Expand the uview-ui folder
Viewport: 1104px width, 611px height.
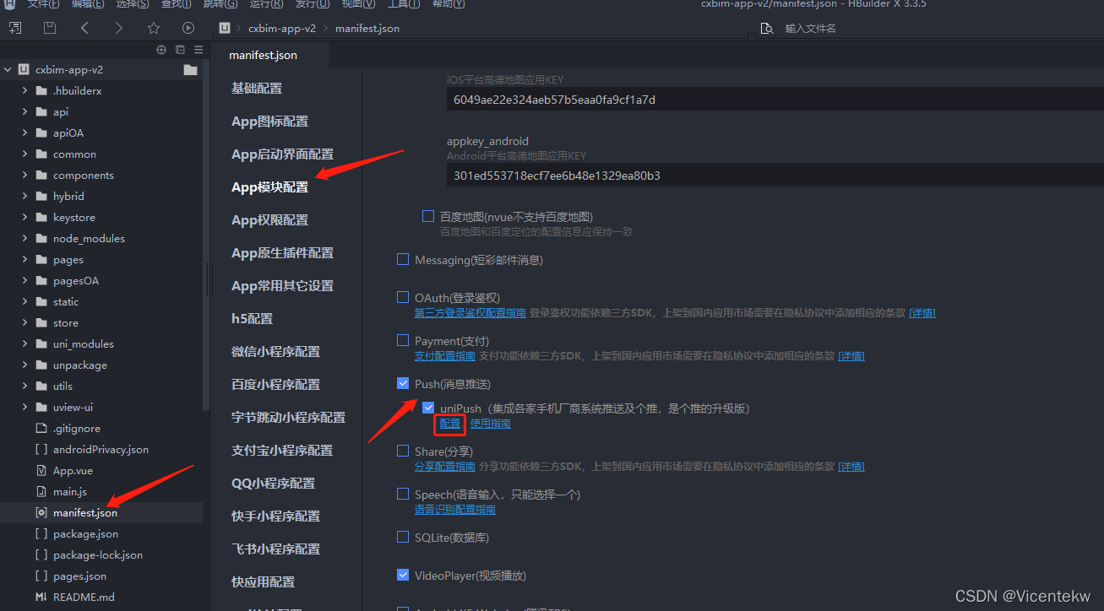point(24,407)
